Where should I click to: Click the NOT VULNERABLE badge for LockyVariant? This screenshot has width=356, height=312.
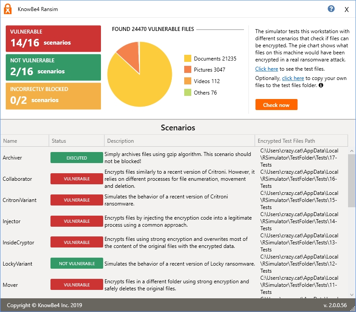[77, 263]
